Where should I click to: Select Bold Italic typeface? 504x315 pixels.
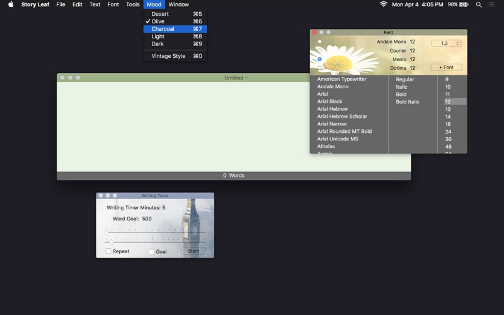pos(407,101)
